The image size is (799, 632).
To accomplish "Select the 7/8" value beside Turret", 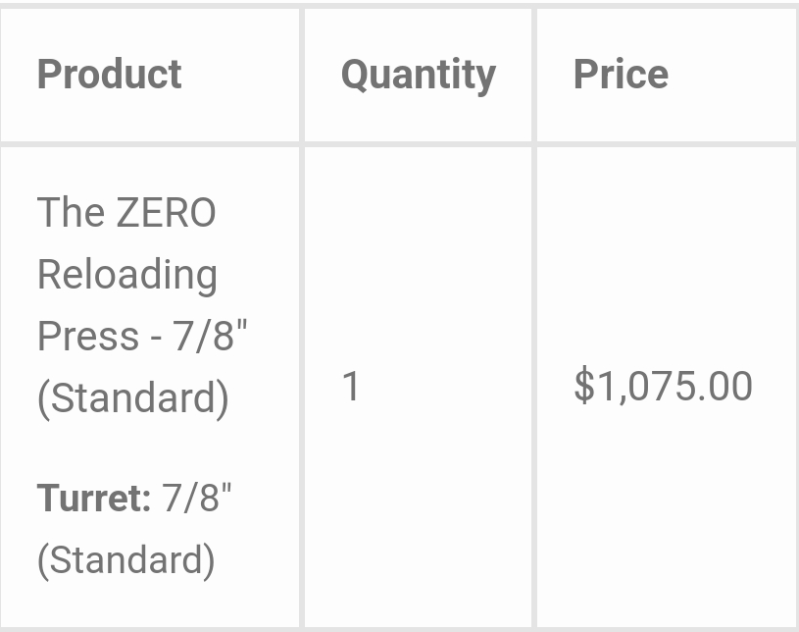I will [197, 499].
